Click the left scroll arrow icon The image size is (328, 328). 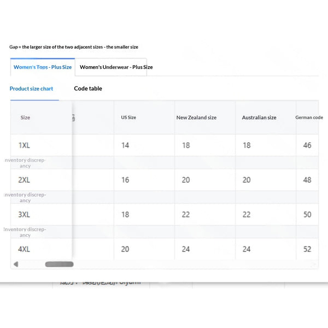[16, 264]
